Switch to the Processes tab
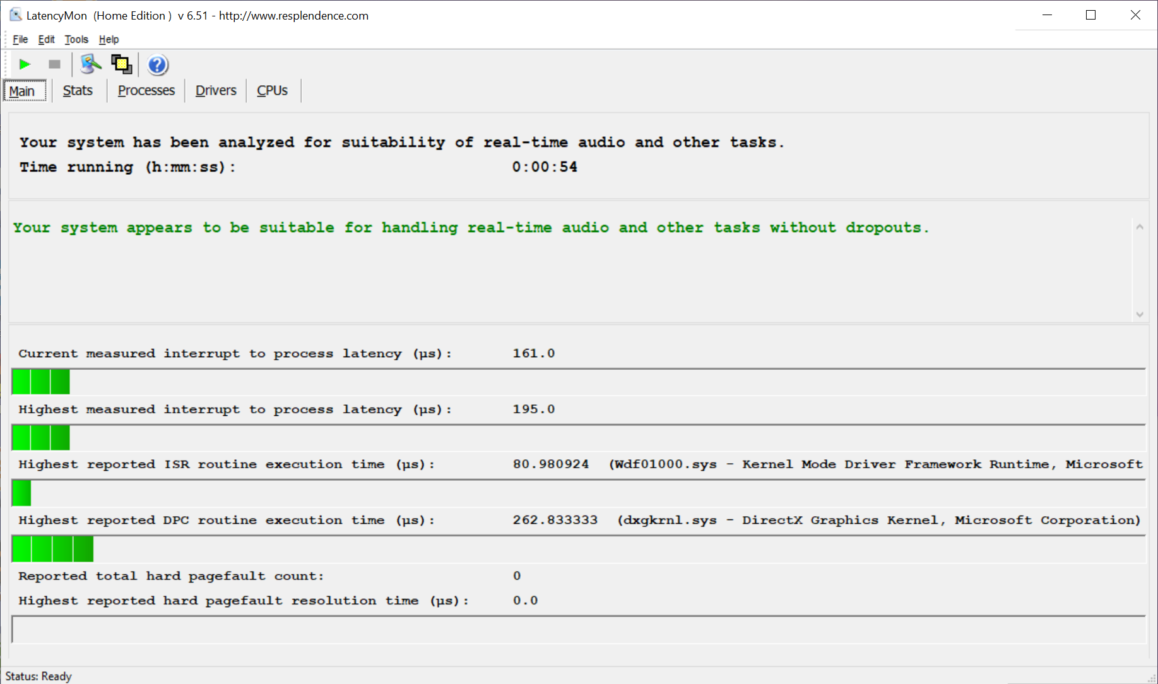The image size is (1158, 684). pos(146,91)
